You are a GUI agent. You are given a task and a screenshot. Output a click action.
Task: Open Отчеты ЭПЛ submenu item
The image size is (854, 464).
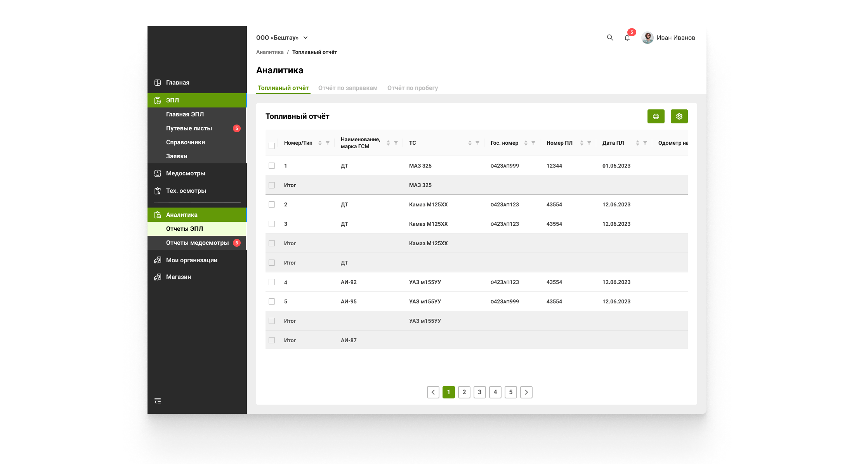[x=196, y=229]
